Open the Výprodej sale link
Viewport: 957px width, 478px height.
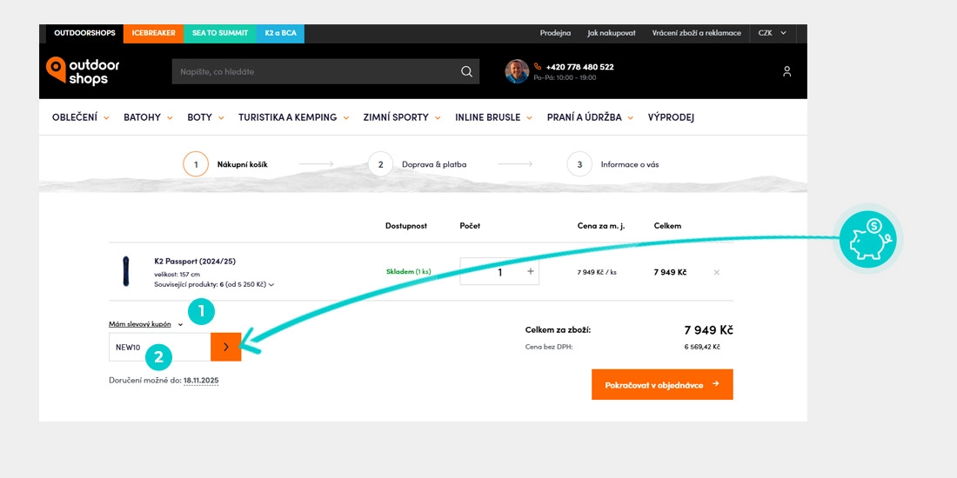tap(671, 117)
